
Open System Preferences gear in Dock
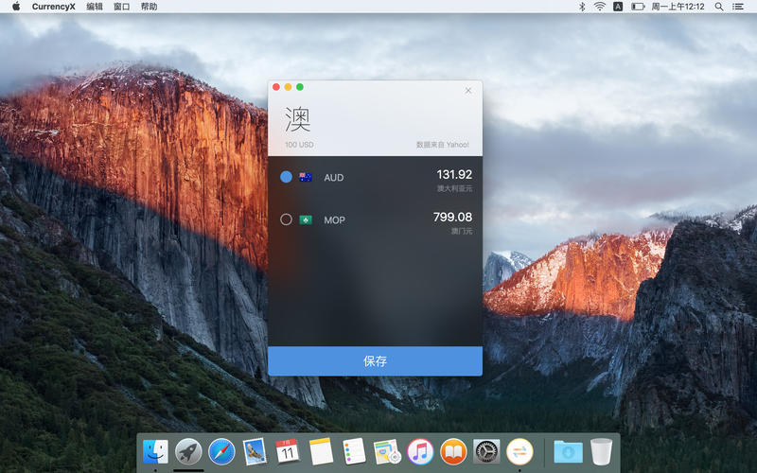pyautogui.click(x=486, y=452)
